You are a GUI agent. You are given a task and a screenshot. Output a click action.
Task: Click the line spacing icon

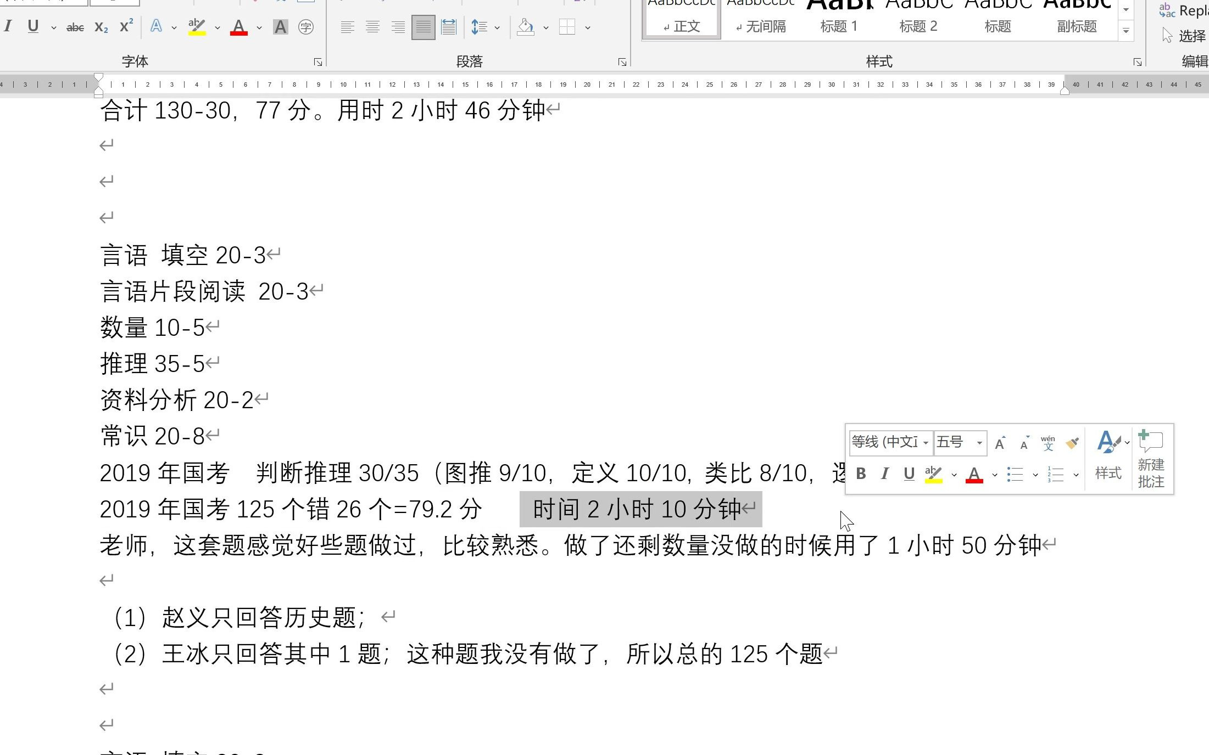coord(479,27)
